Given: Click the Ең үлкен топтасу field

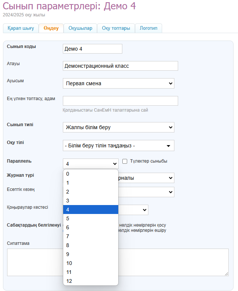Looking at the screenshot, I should click(120, 101).
